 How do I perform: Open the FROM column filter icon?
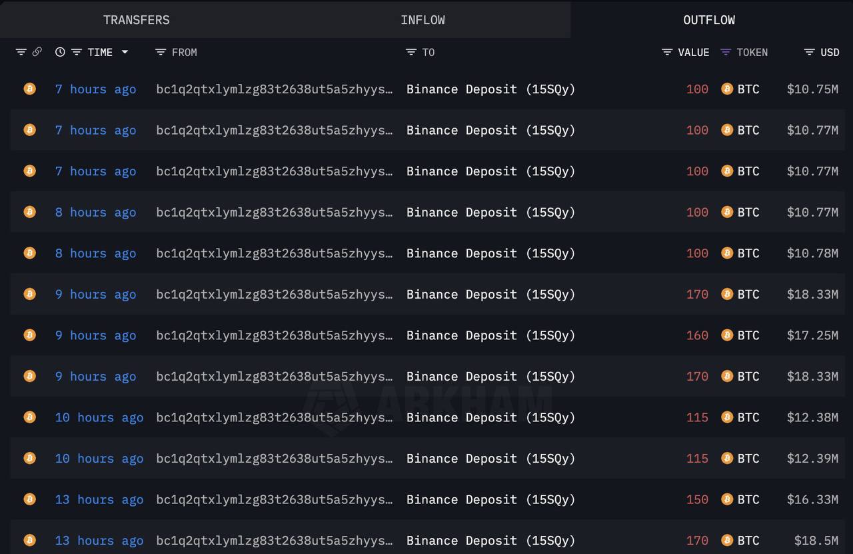[160, 52]
